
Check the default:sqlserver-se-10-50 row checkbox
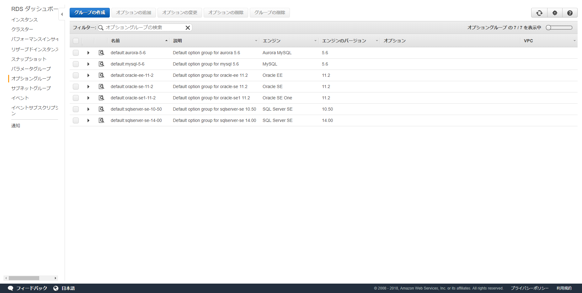click(x=76, y=109)
